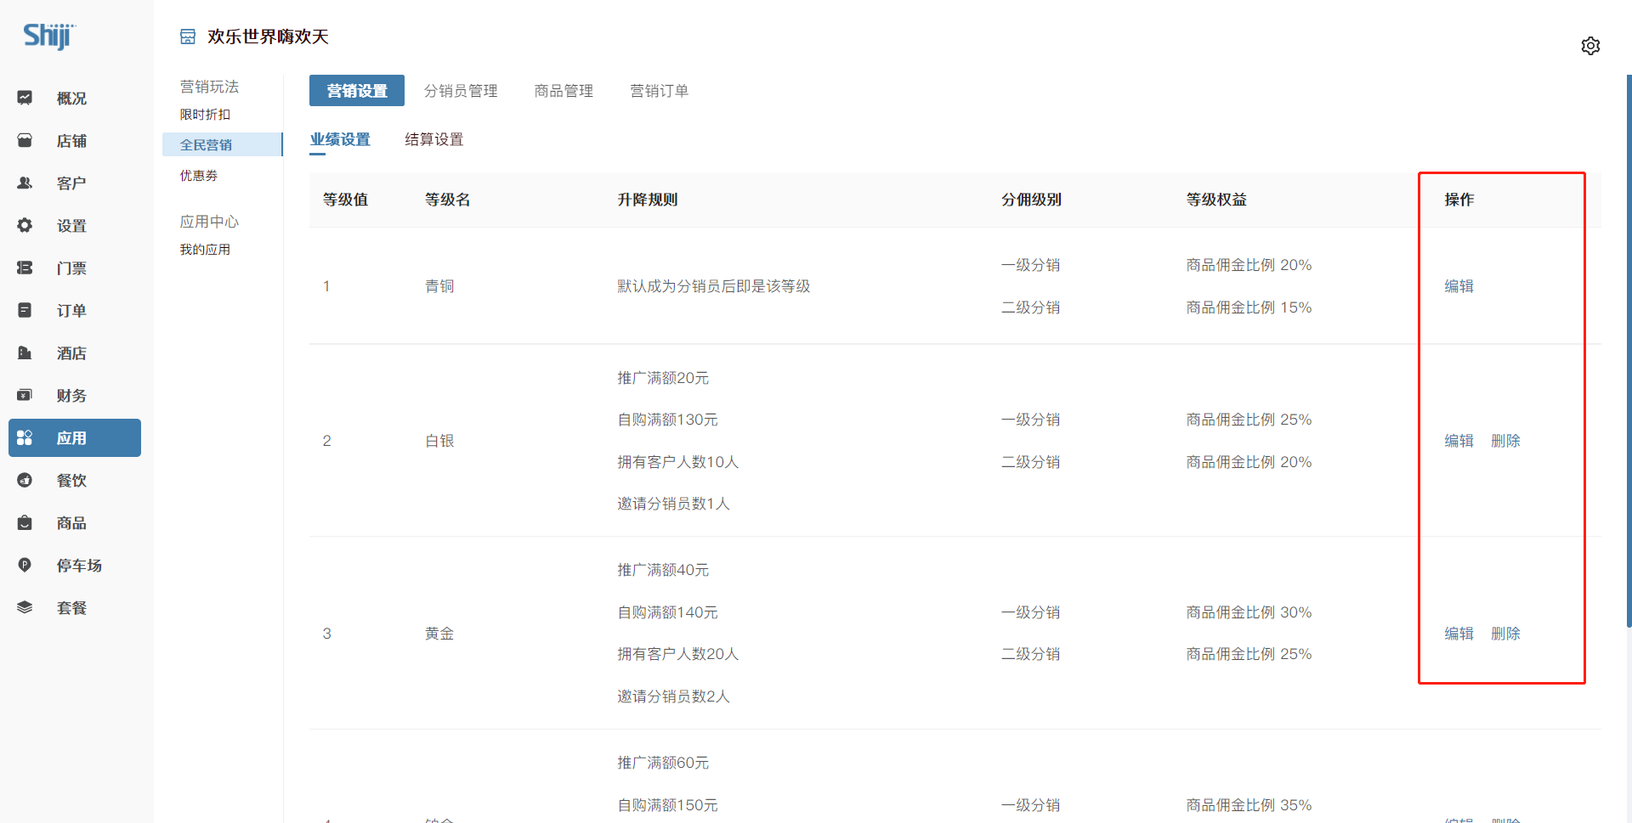The width and height of the screenshot is (1632, 823).
Task: Click the 应用 apps grid icon
Action: pyautogui.click(x=25, y=437)
